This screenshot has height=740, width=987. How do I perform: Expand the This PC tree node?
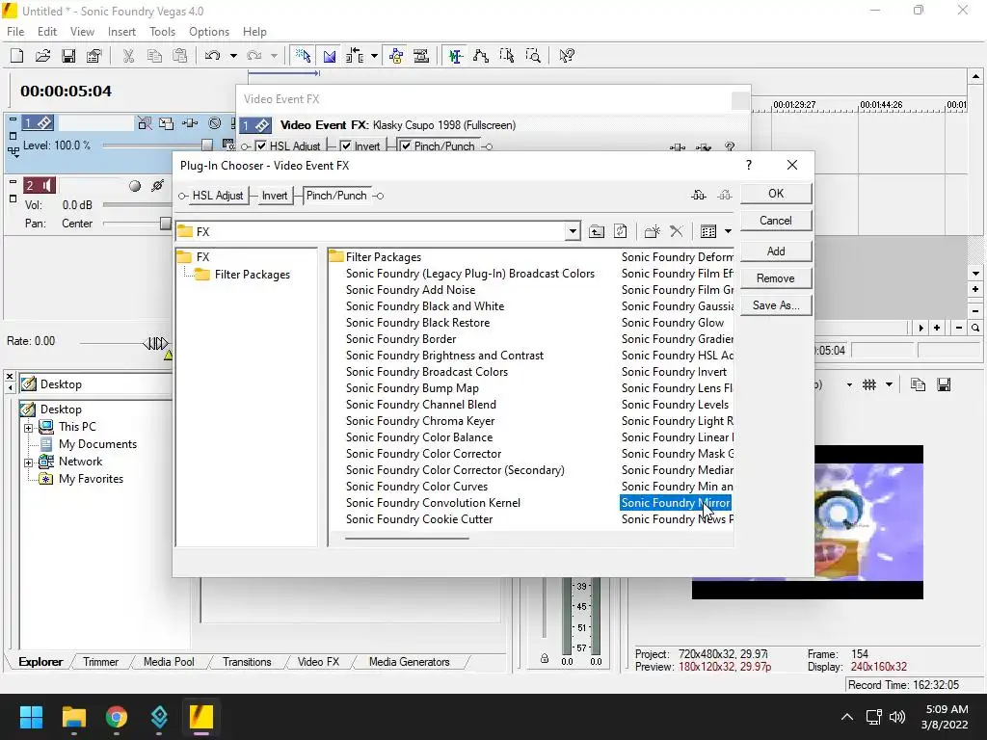(28, 428)
